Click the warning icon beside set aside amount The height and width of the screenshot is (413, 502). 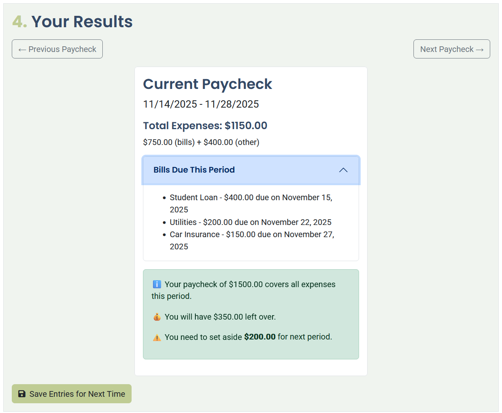coord(157,337)
